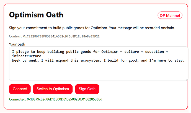Click the green "Connected:" status label
The width and height of the screenshot is (191, 113).
click(17, 99)
